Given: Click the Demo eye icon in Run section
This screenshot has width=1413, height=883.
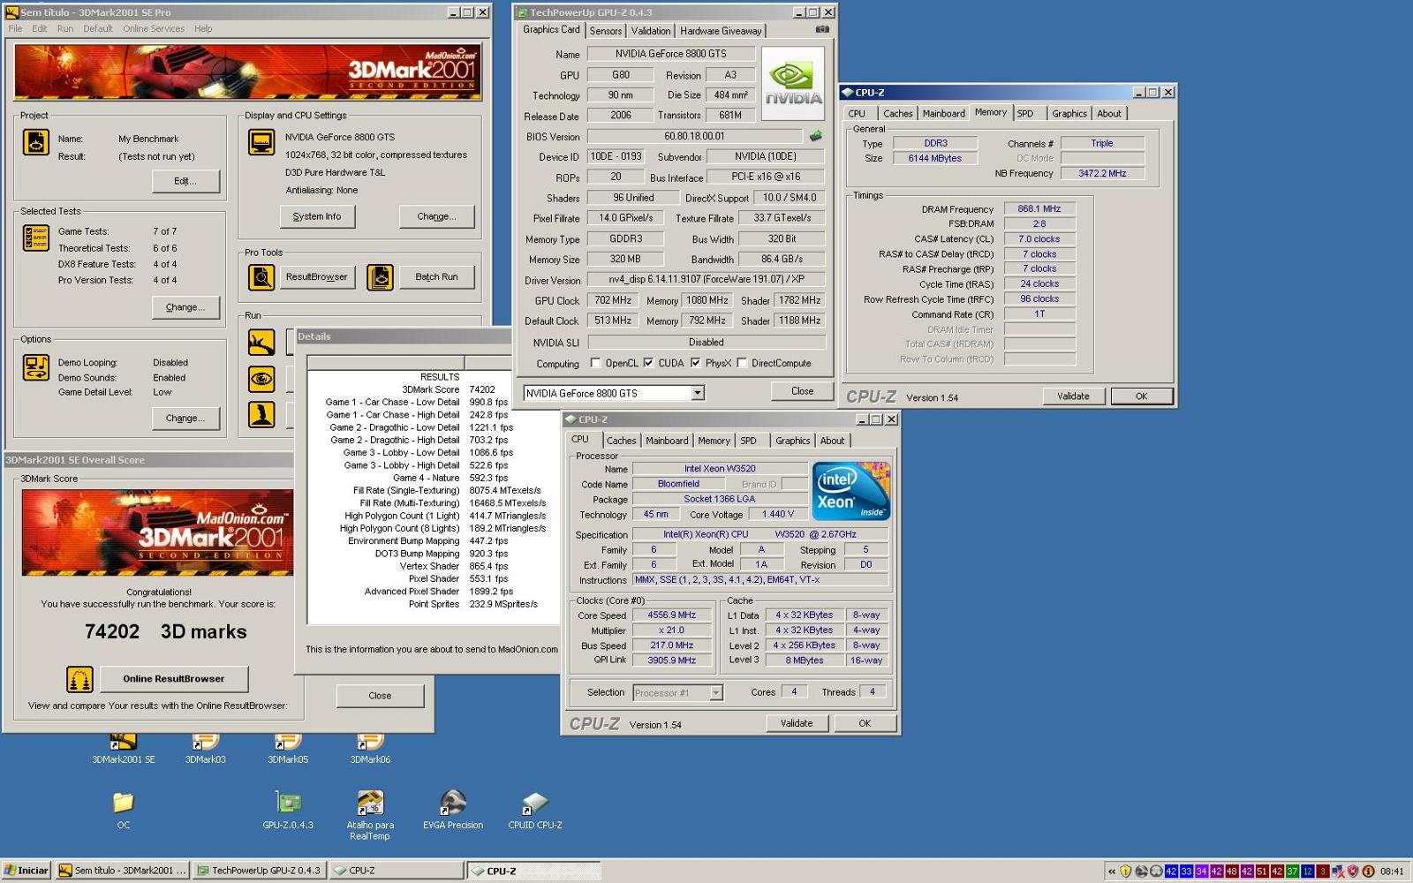Looking at the screenshot, I should click(x=261, y=379).
